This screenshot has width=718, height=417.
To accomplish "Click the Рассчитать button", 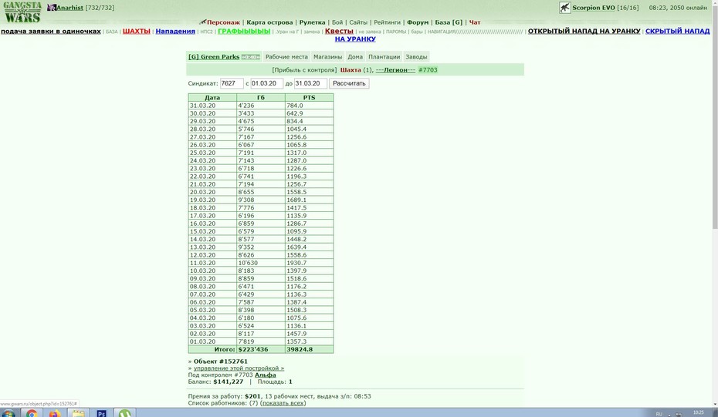I will (x=349, y=84).
